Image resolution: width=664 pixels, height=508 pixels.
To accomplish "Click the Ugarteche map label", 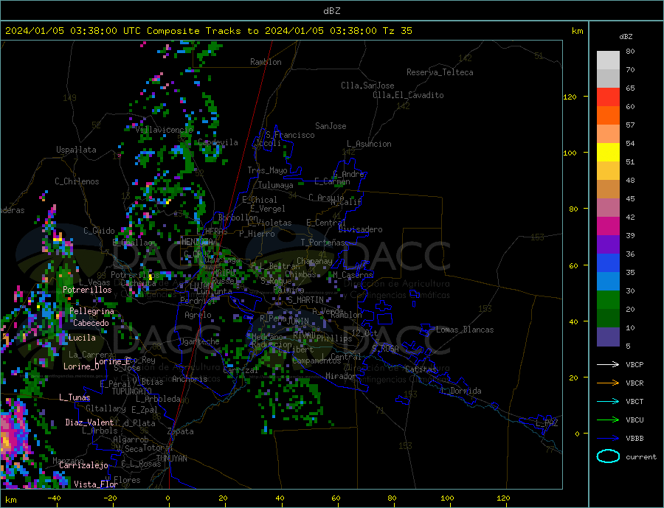I will click(x=199, y=341).
